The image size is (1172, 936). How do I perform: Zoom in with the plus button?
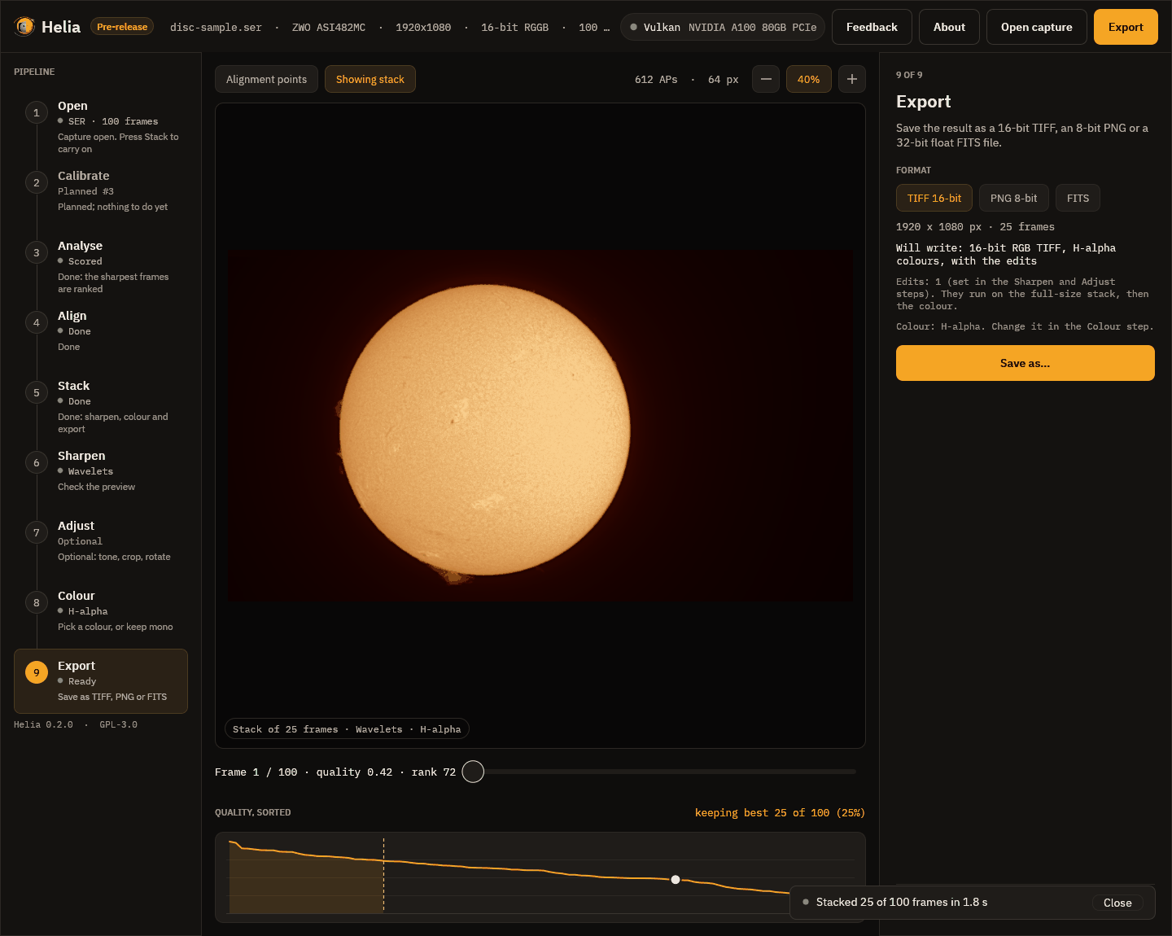click(852, 79)
